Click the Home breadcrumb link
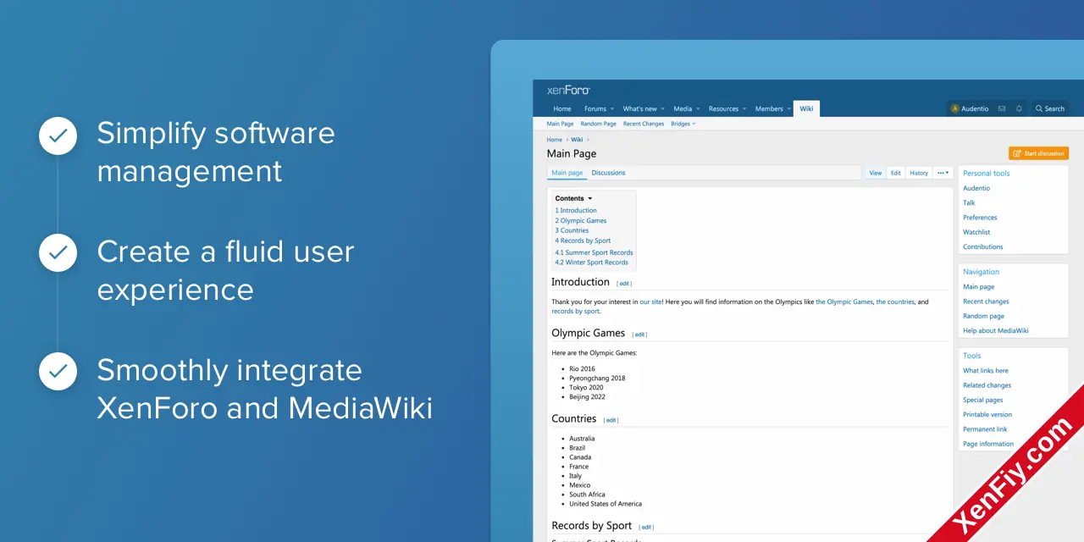 click(x=555, y=140)
